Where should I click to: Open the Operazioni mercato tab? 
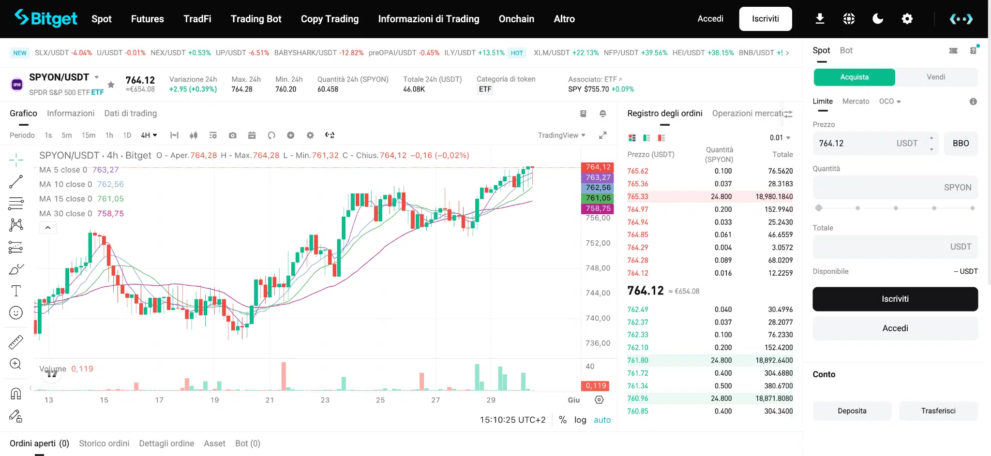pyautogui.click(x=748, y=113)
